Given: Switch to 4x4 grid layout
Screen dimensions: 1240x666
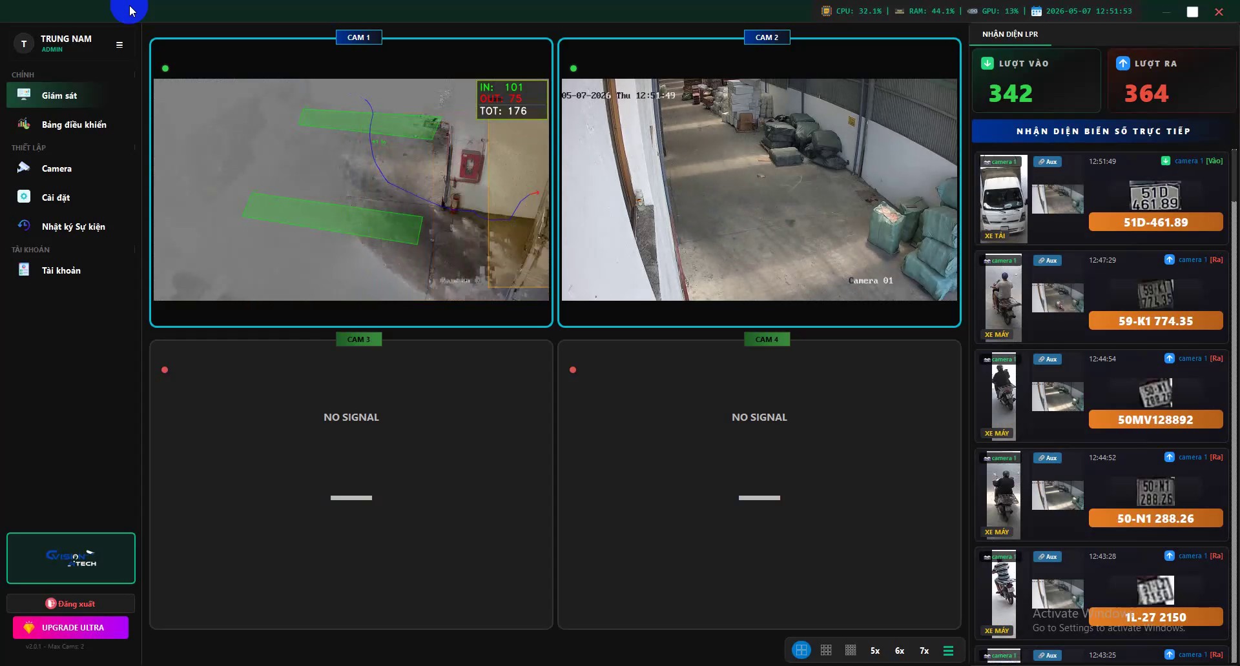Looking at the screenshot, I should pos(851,650).
